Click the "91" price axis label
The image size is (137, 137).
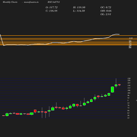tap(129, 98)
